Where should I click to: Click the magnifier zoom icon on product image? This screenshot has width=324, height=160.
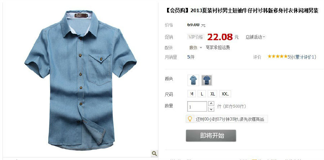point(154,153)
